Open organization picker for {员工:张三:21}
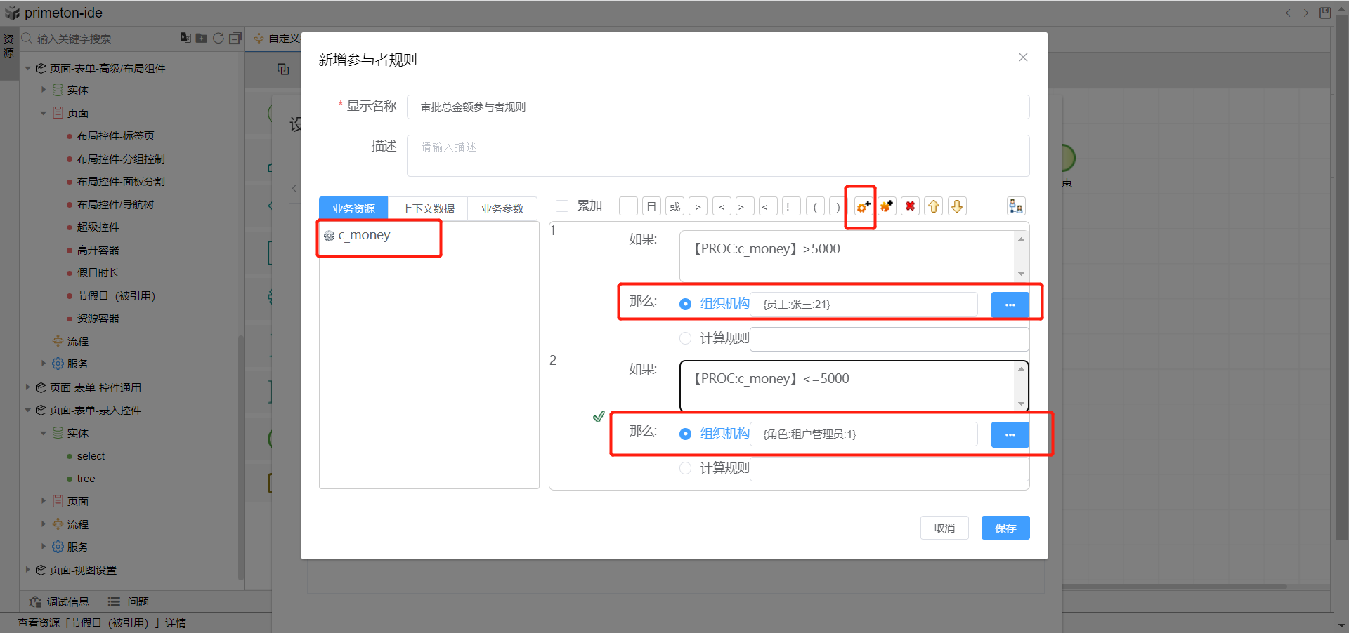This screenshot has height=633, width=1349. tap(1010, 305)
